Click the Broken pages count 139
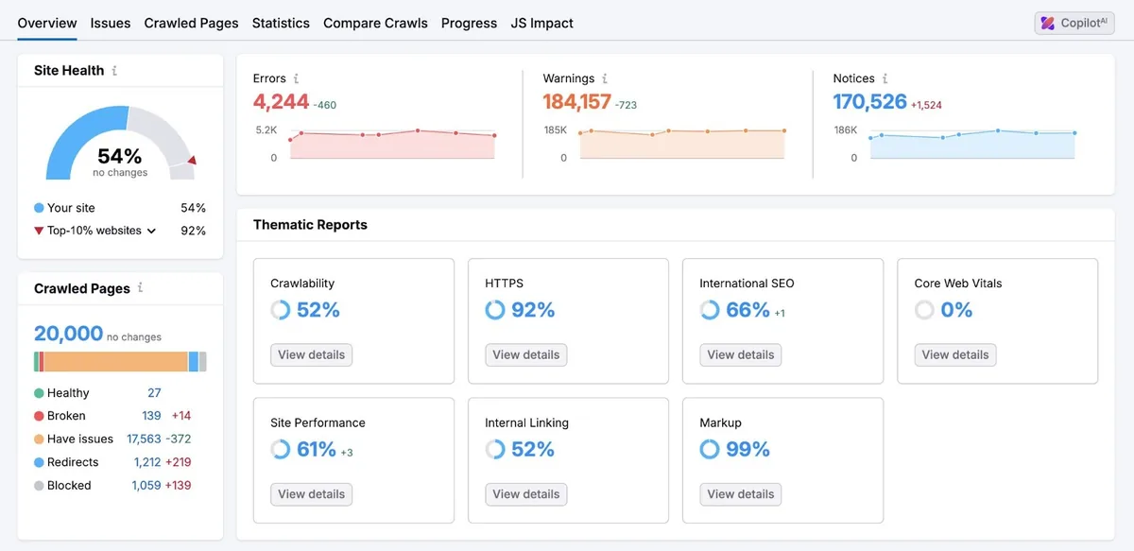This screenshot has width=1134, height=551. pyautogui.click(x=151, y=416)
